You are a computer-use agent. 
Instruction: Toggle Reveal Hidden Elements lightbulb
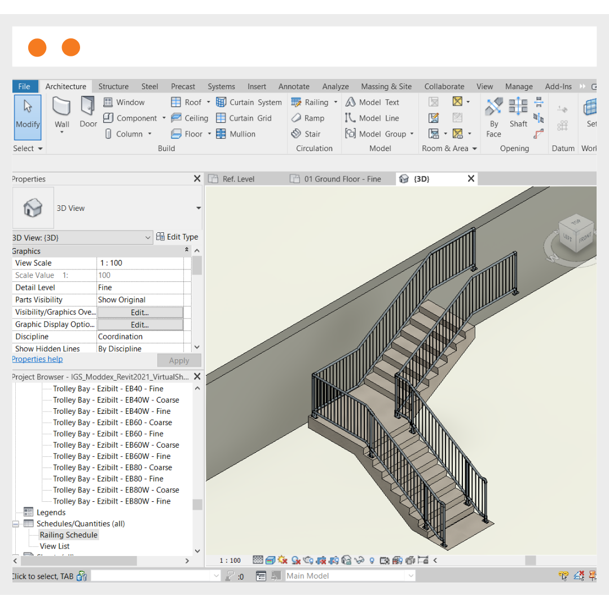372,560
